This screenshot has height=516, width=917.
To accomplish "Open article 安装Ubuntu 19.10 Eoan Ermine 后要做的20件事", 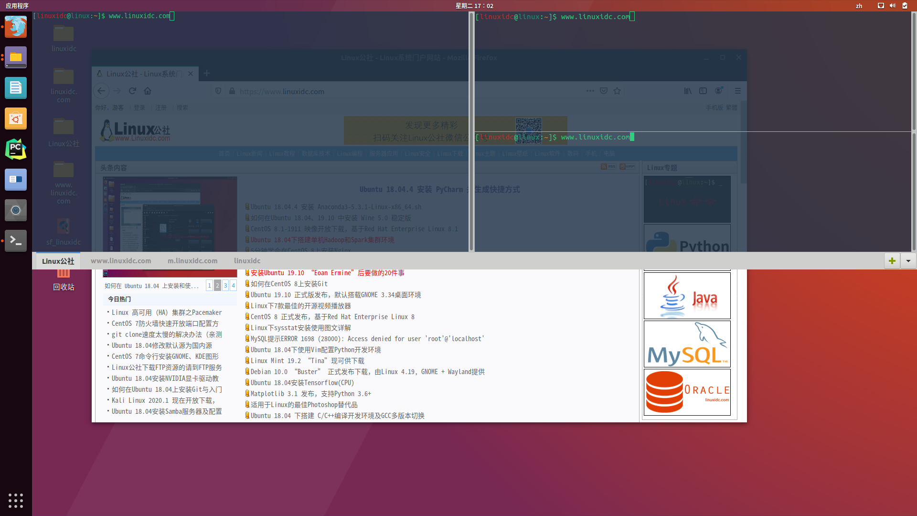I will (x=327, y=273).
